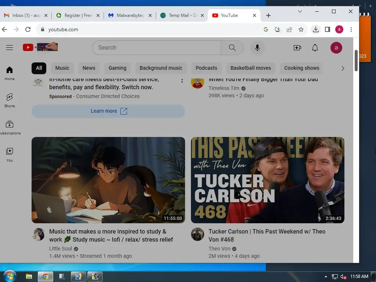Image resolution: width=376 pixels, height=282 pixels.
Task: Go to Home in sidebar
Action: coord(10,73)
